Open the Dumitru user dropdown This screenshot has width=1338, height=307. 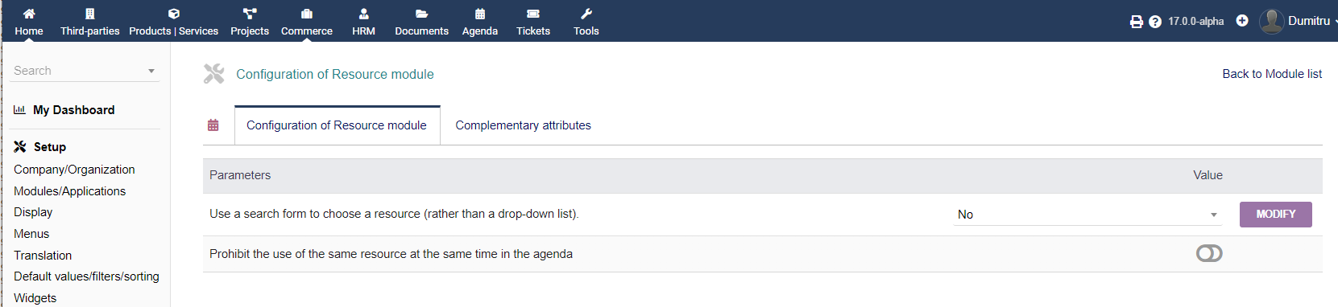1297,21
